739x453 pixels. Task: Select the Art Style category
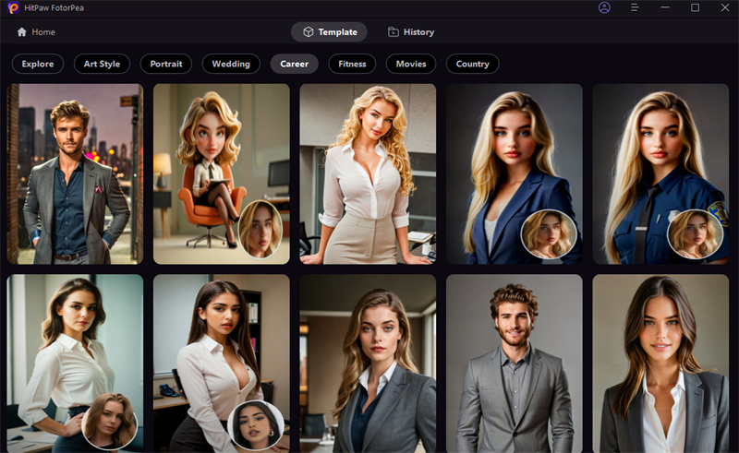click(102, 64)
